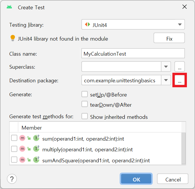
Task: Click the Superclass input field
Action: [121, 67]
